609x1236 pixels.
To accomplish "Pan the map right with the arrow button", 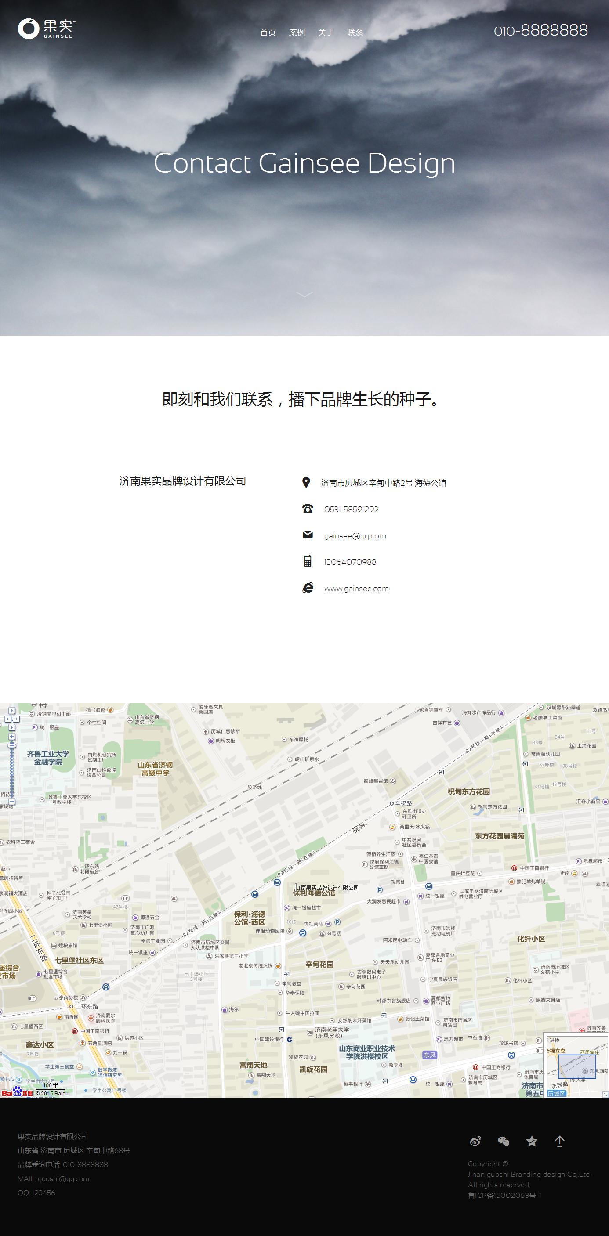I will [x=16, y=719].
